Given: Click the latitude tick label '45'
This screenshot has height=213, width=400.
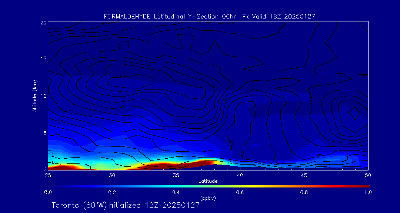Looking at the screenshot, I should pyautogui.click(x=304, y=175).
